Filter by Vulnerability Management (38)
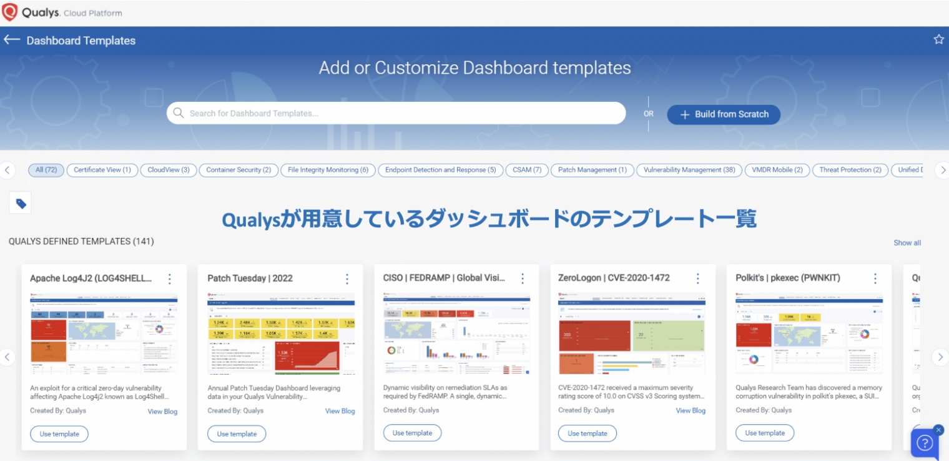This screenshot has width=949, height=461. click(x=689, y=170)
